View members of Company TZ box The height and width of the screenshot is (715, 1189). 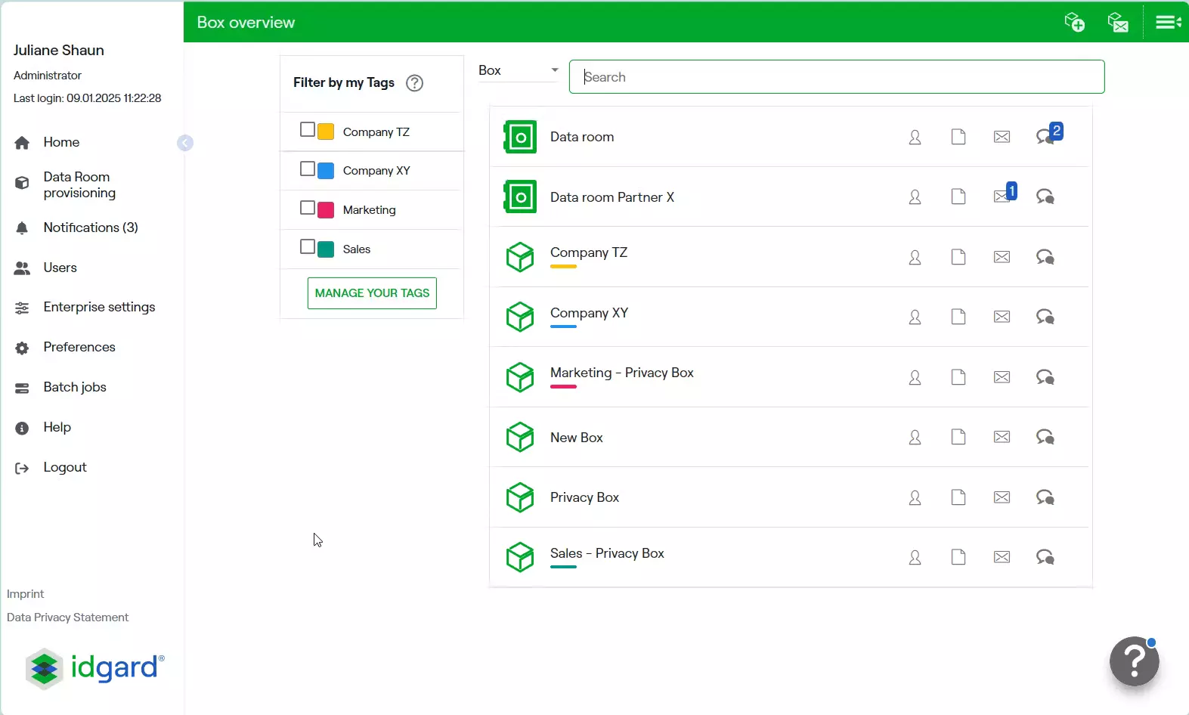pos(915,257)
